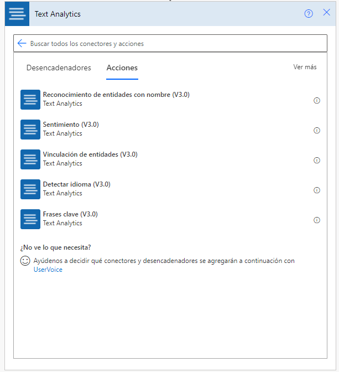Viewport: 339px width, 372px height.
Task: Pick Vinculación de entidades (V3.0) action
Action: tap(170, 159)
